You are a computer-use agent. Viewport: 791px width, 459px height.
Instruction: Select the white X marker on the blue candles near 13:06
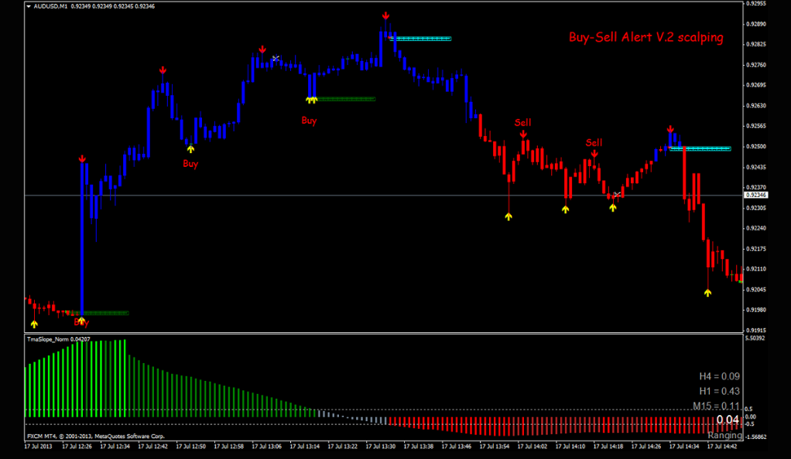pyautogui.click(x=276, y=59)
